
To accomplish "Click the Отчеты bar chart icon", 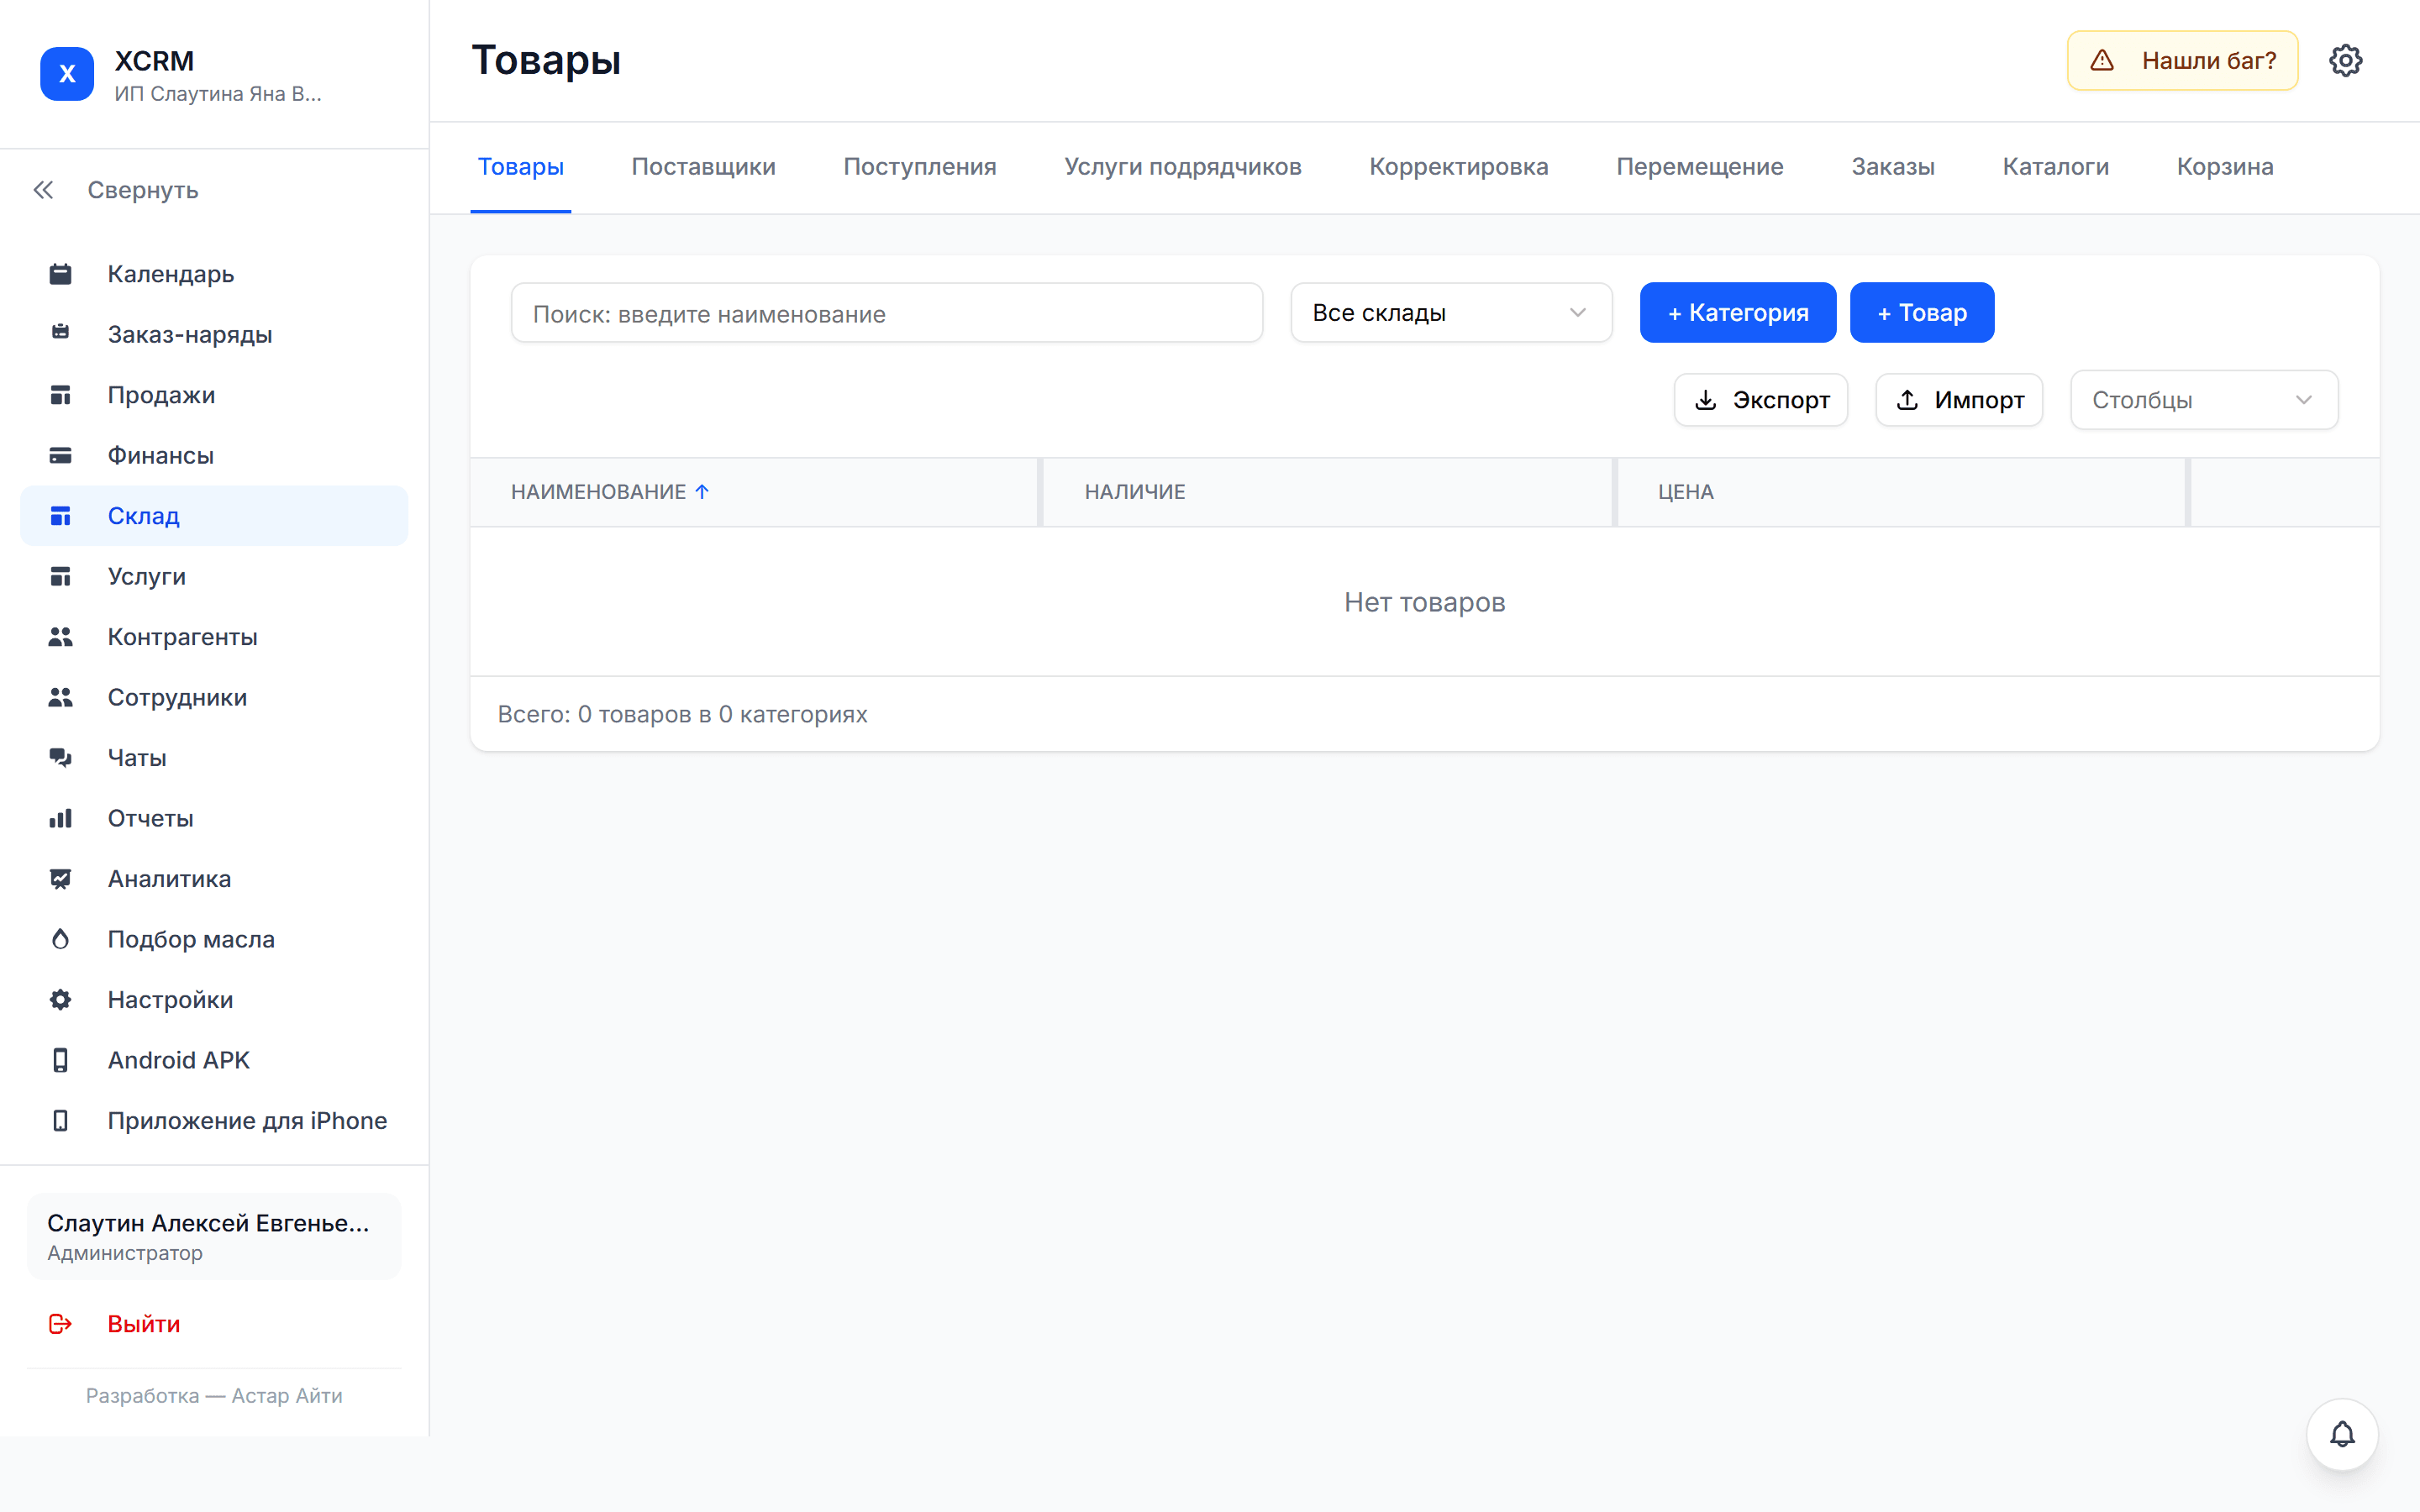I will (60, 818).
